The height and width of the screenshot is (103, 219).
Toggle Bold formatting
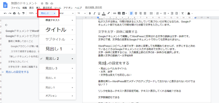pyautogui.click(x=90, y=13)
